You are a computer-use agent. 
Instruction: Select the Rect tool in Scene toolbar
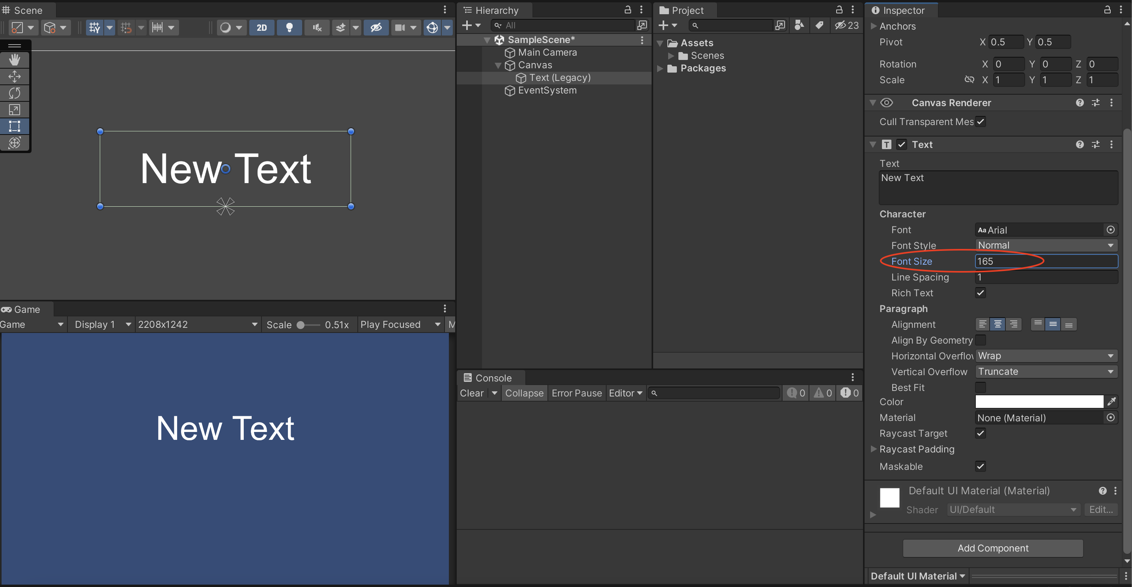click(15, 126)
